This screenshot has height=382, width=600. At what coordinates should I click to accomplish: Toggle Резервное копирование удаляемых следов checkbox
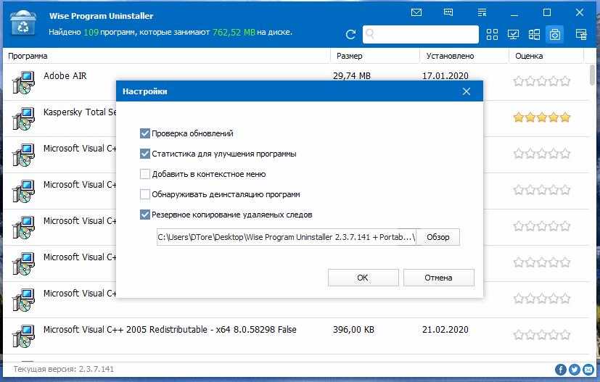click(144, 215)
